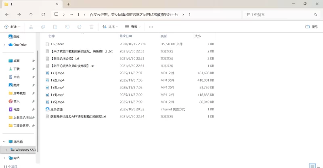Navigate back with the left arrow
The image size is (323, 168).
[7, 14]
